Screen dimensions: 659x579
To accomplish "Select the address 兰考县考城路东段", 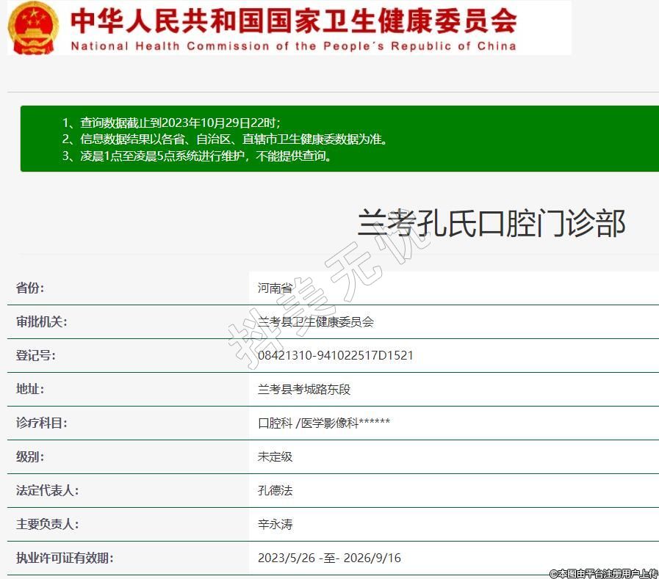I will pos(304,389).
